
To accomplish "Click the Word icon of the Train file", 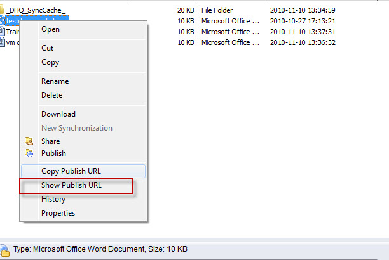I will pos(3,32).
